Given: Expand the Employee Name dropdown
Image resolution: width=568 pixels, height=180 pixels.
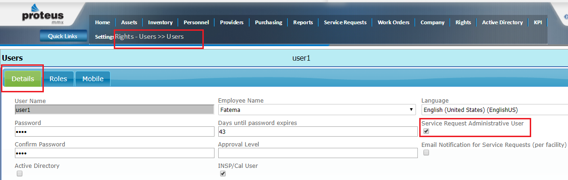Looking at the screenshot, I should (x=317, y=110).
